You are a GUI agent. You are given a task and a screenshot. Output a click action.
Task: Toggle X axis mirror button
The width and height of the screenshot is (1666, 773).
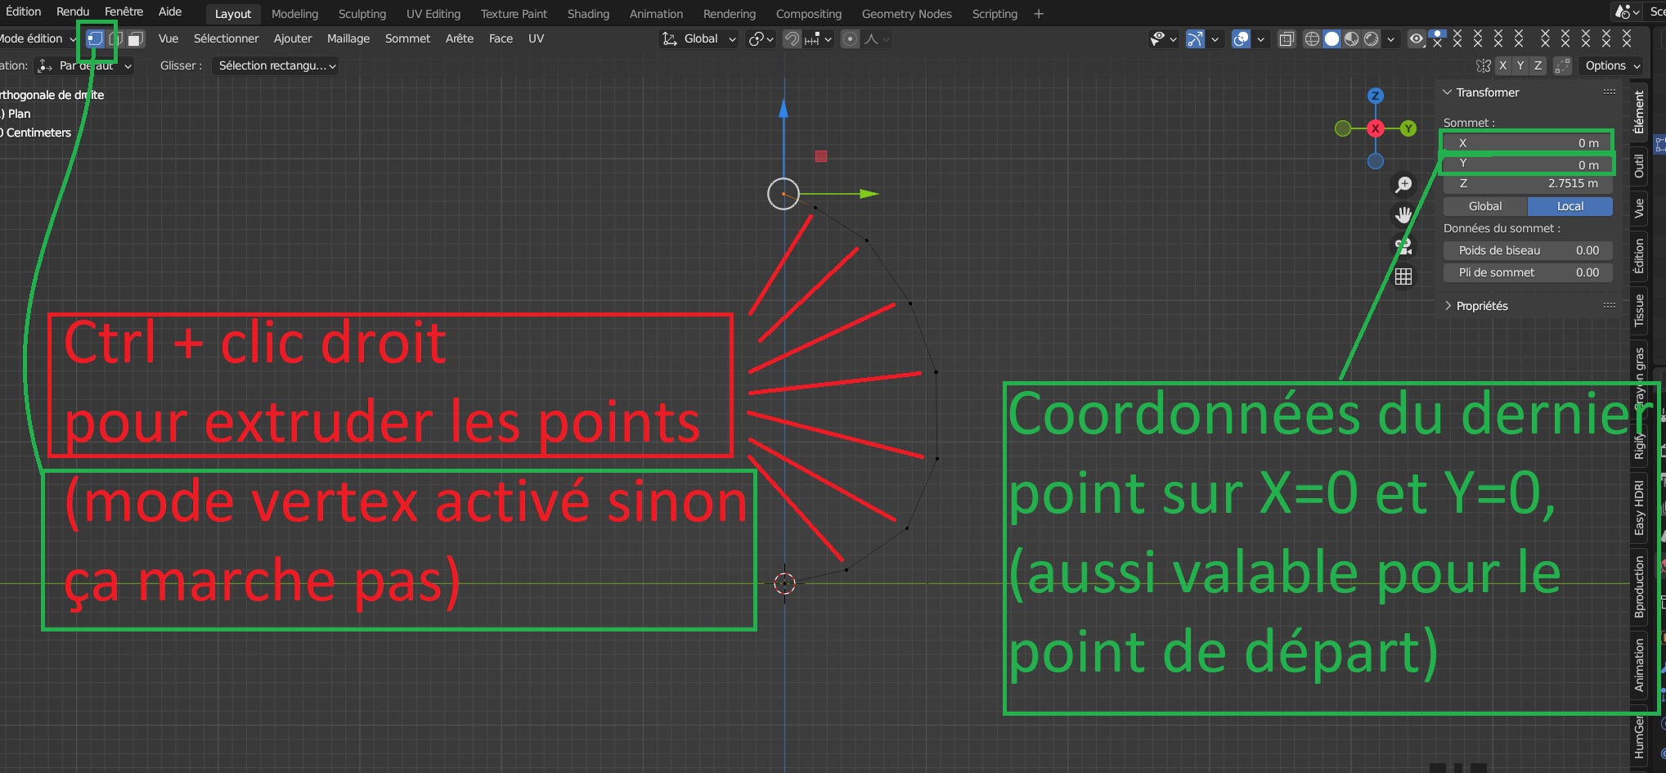(x=1502, y=65)
